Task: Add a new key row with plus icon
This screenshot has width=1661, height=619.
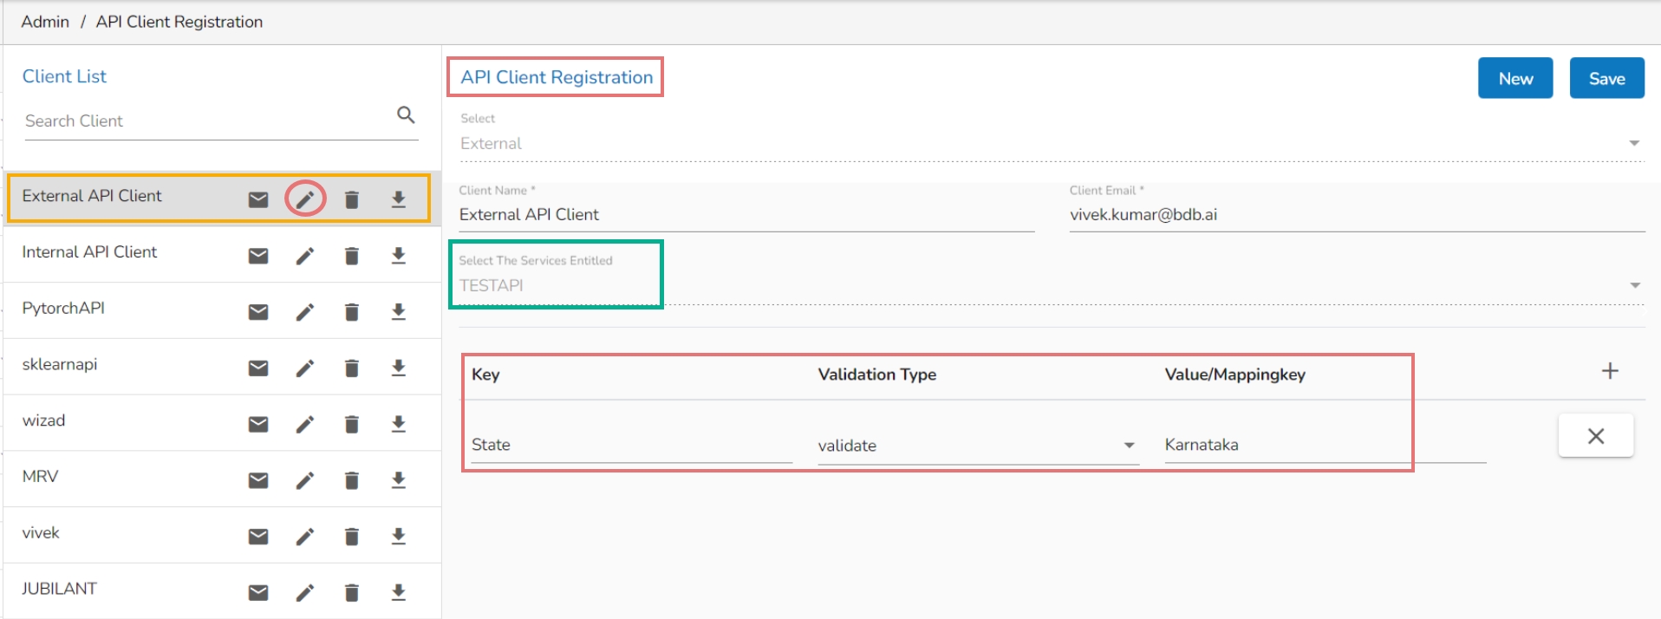Action: 1610,371
